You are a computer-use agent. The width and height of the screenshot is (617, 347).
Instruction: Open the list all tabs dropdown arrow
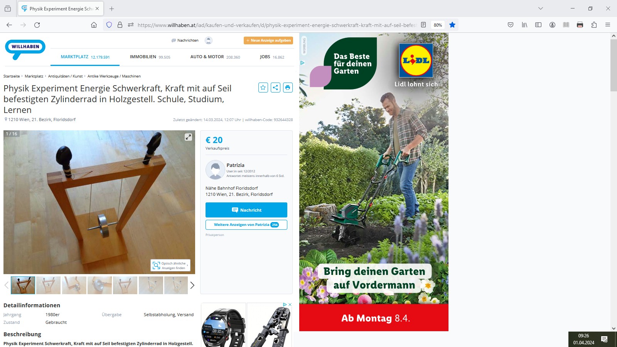tap(541, 8)
